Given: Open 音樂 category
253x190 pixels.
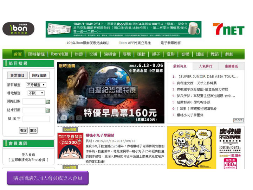Looking at the screenshot, I should tap(185, 54).
